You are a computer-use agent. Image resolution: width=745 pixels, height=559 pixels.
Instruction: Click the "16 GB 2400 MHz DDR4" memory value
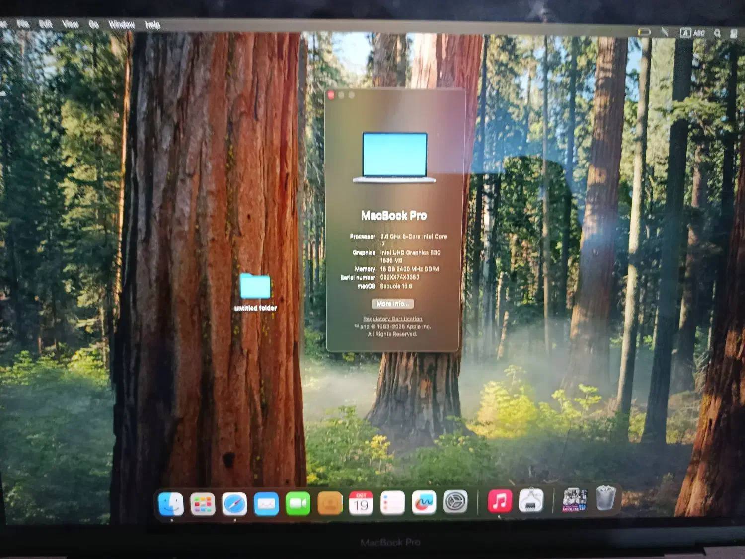tap(410, 269)
